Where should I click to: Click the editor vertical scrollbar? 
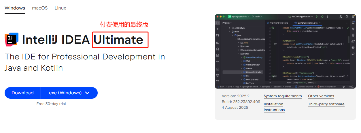pyautogui.click(x=349, y=40)
